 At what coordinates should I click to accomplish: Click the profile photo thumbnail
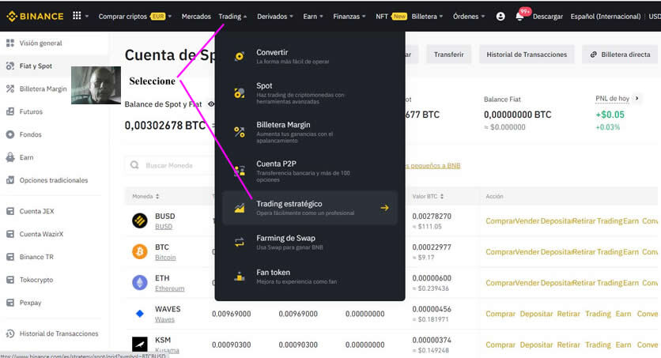pyautogui.click(x=96, y=85)
